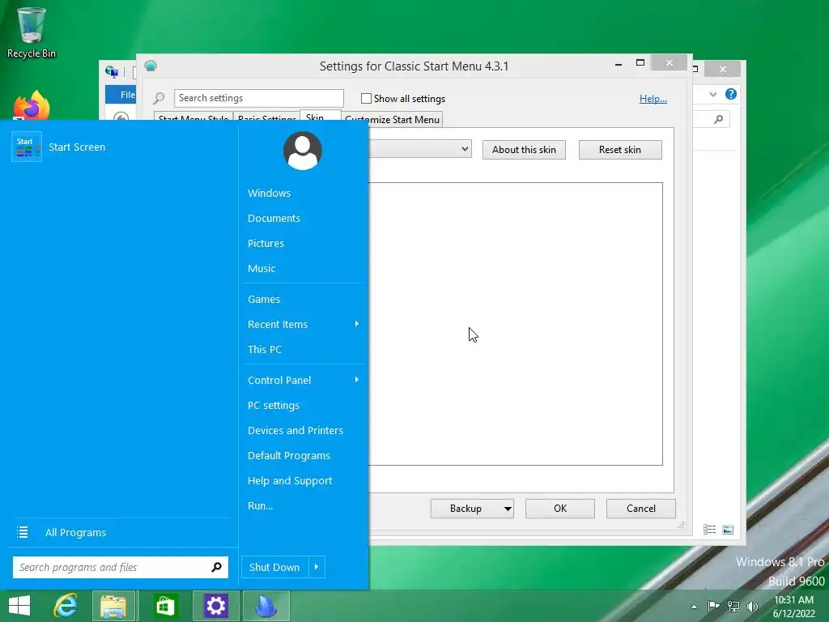Open Windows user folder from start menu

click(269, 193)
